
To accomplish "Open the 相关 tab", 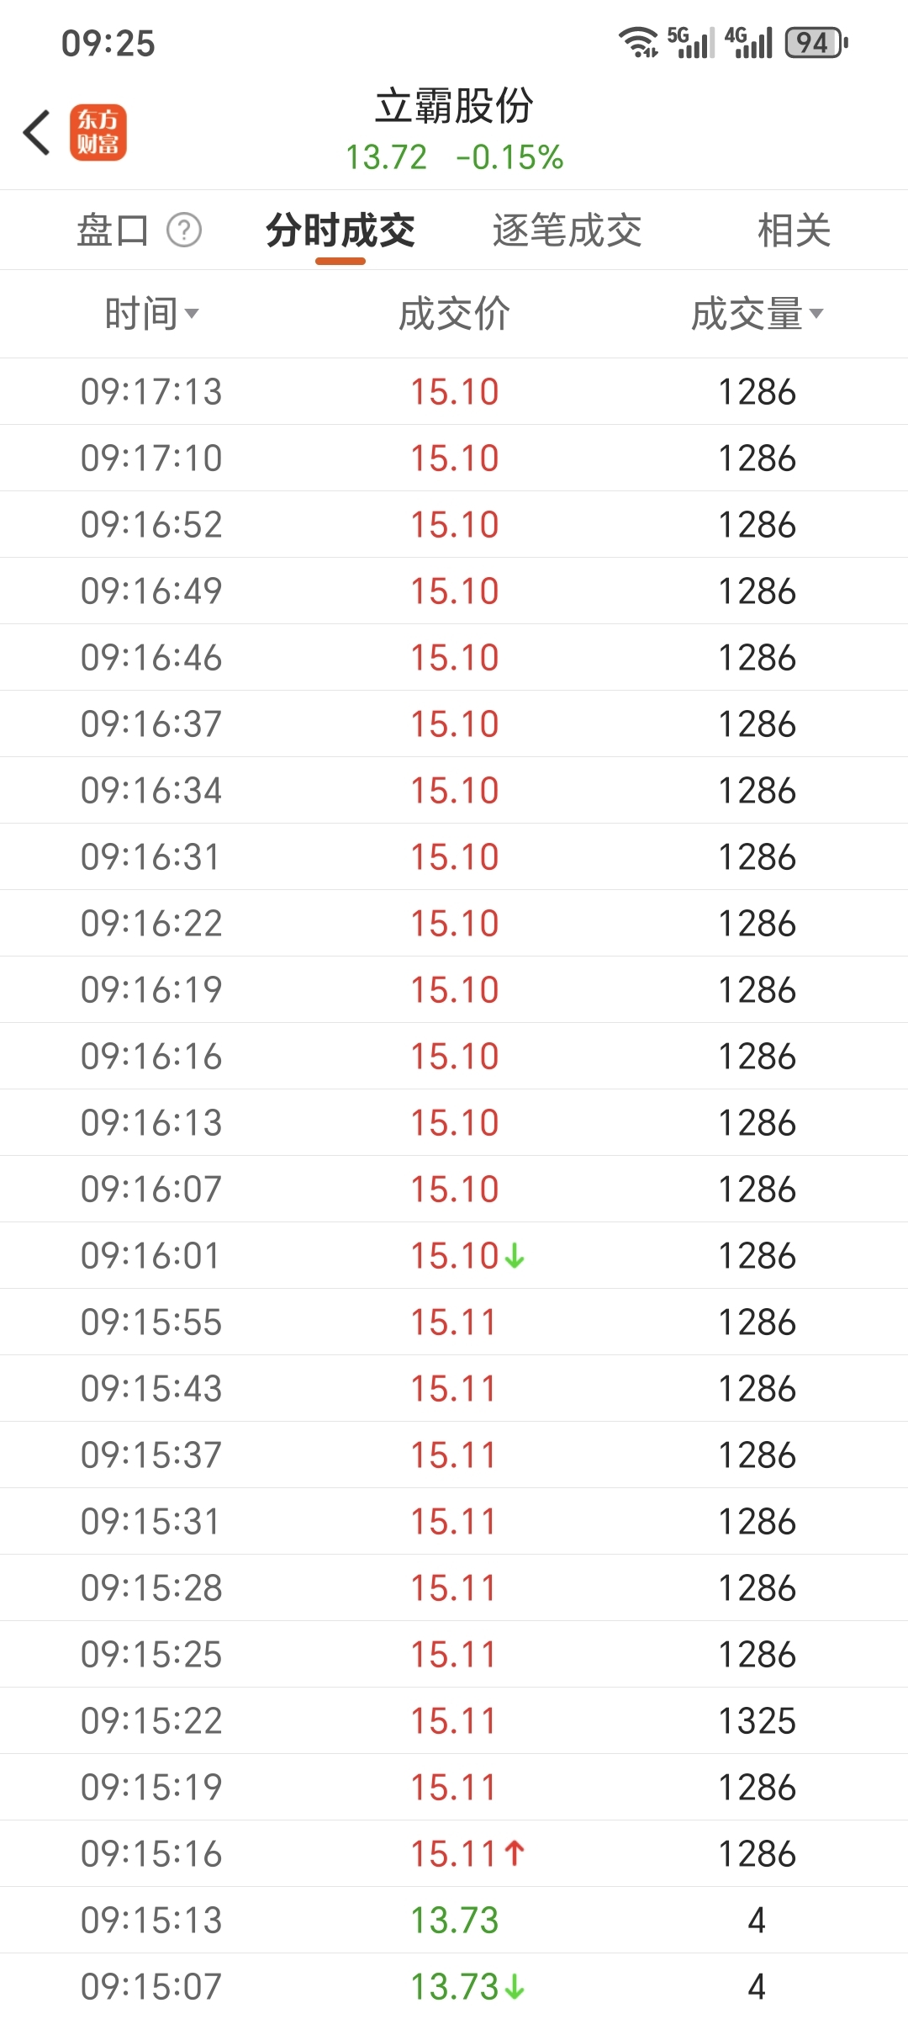I will click(794, 231).
